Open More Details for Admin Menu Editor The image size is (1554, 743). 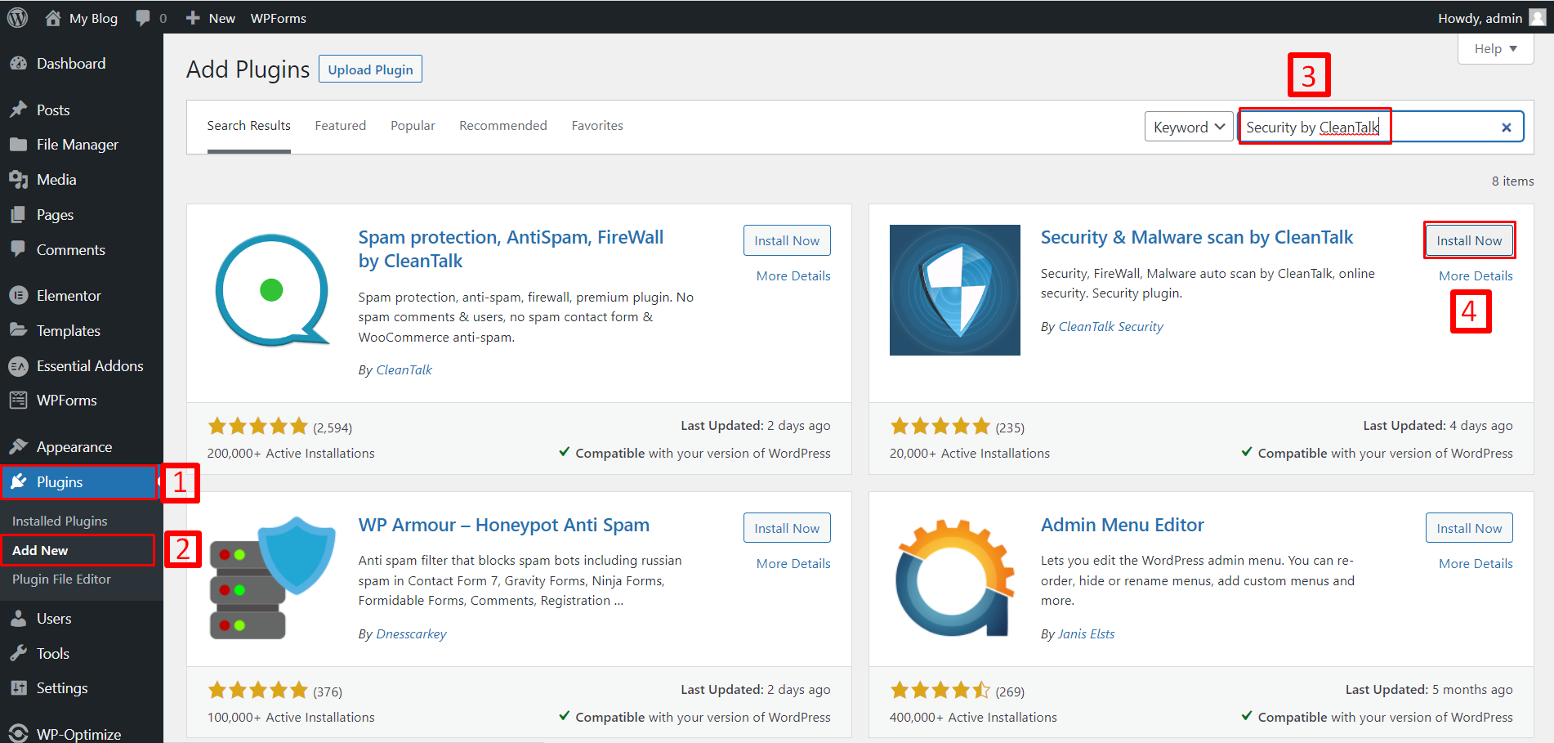click(x=1476, y=564)
